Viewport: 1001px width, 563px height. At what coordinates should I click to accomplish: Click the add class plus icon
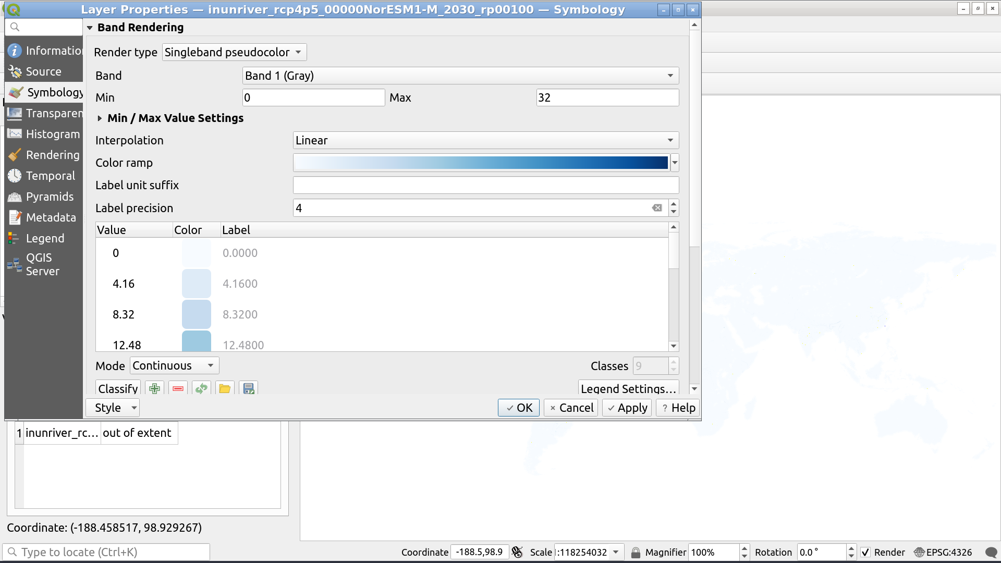pyautogui.click(x=154, y=388)
